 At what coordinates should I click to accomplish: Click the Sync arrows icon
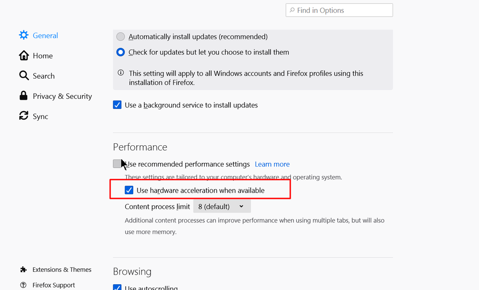23,116
